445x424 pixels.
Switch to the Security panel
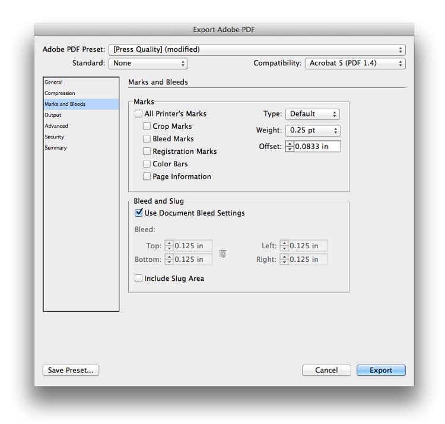(x=81, y=137)
